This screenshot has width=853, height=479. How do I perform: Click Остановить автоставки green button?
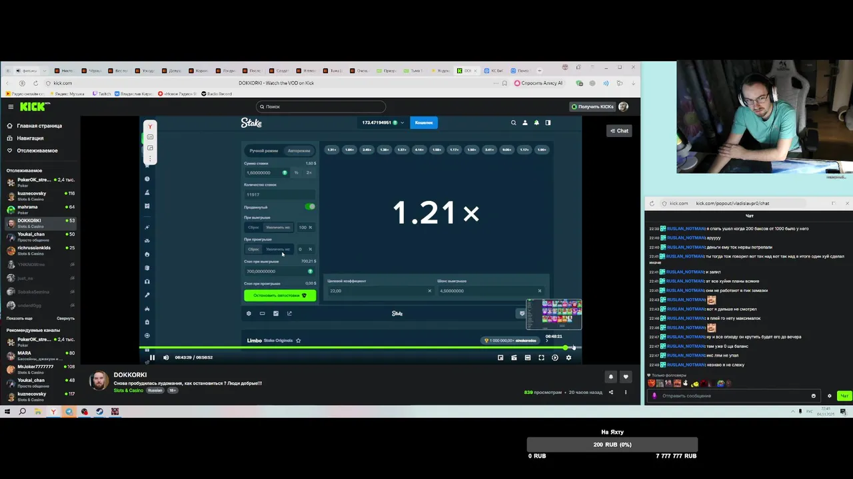coord(280,295)
